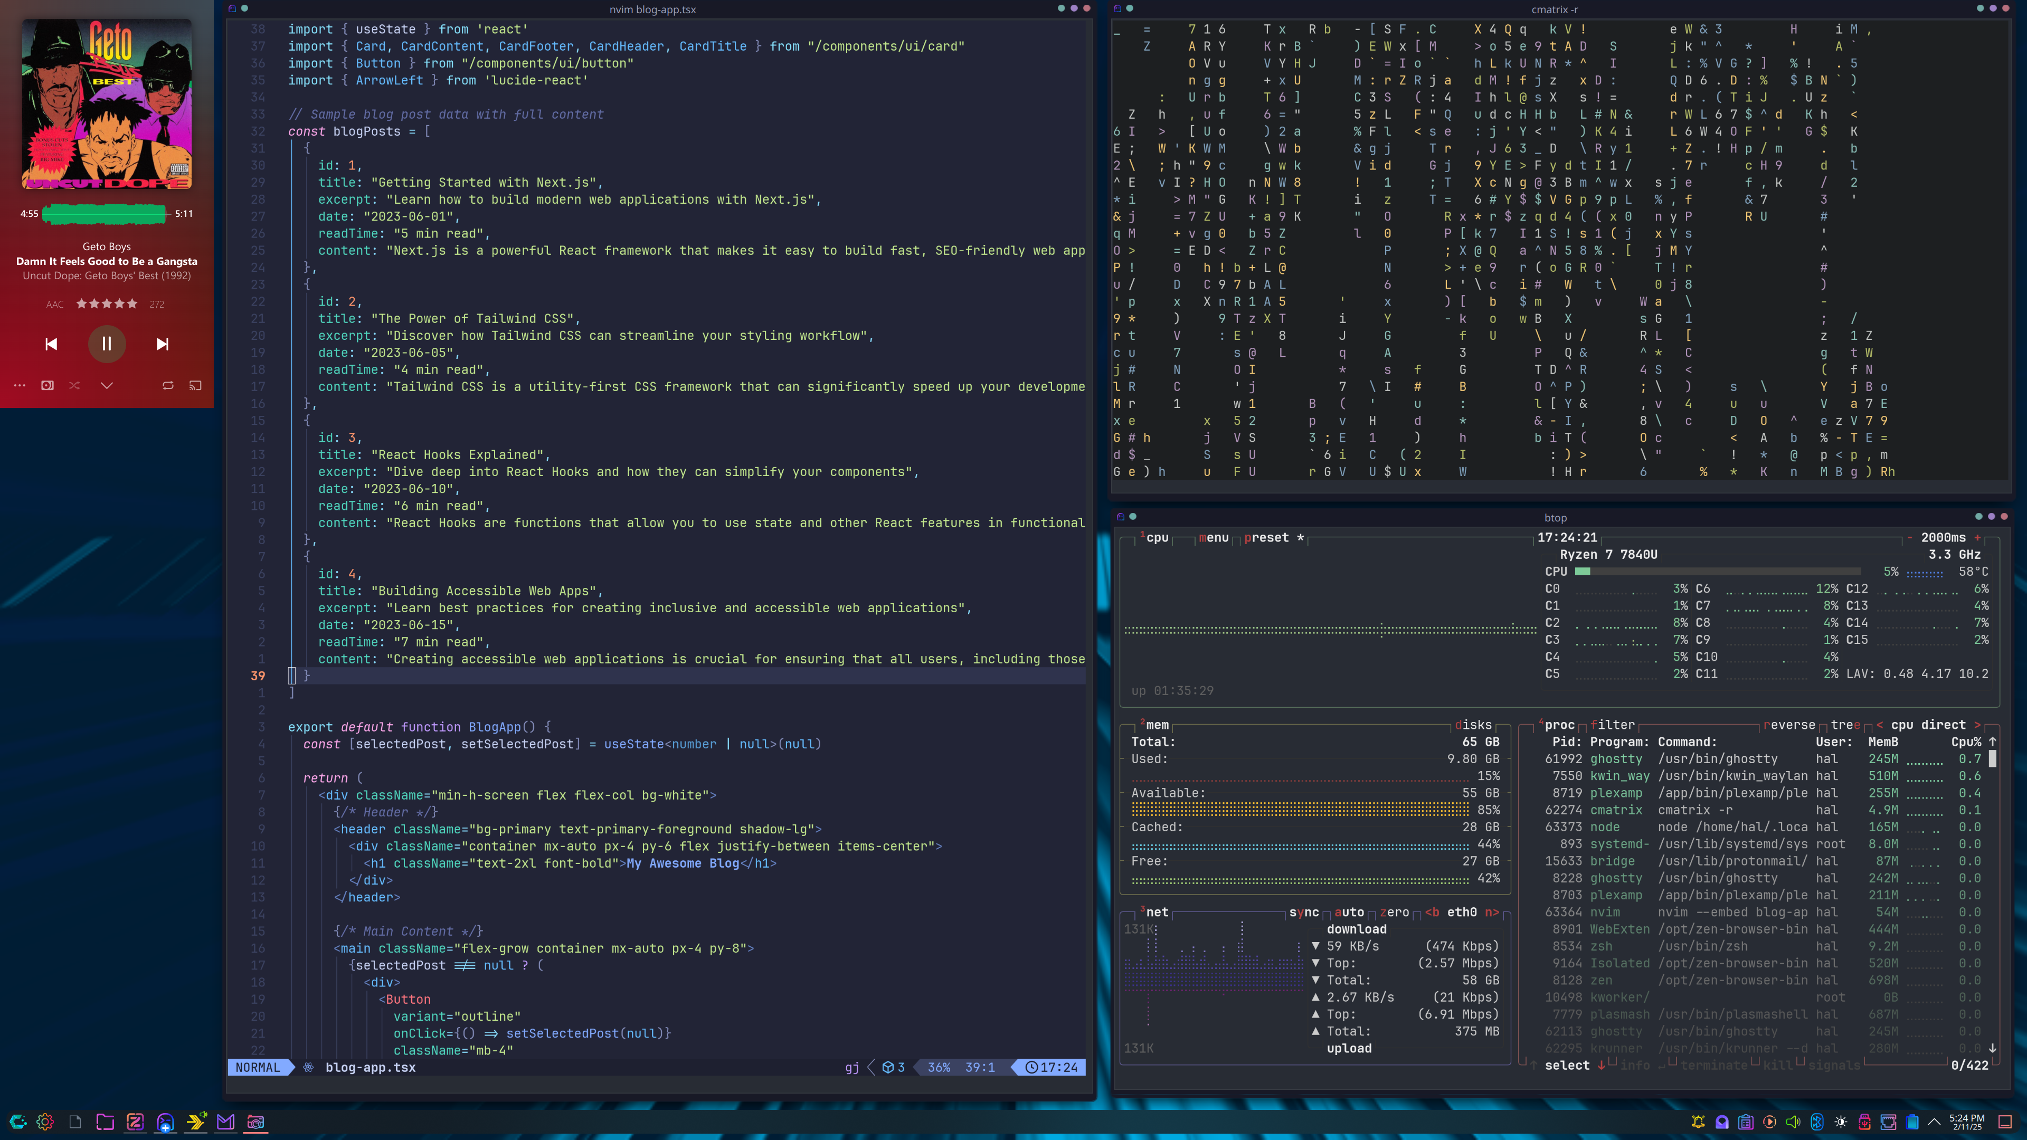
Task: Open brightness and color control in the tray
Action: (x=1841, y=1122)
